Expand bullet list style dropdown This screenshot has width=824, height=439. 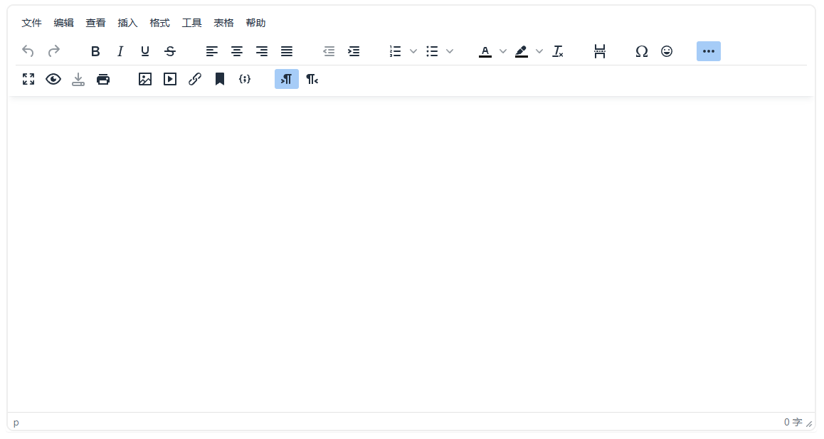tap(450, 51)
